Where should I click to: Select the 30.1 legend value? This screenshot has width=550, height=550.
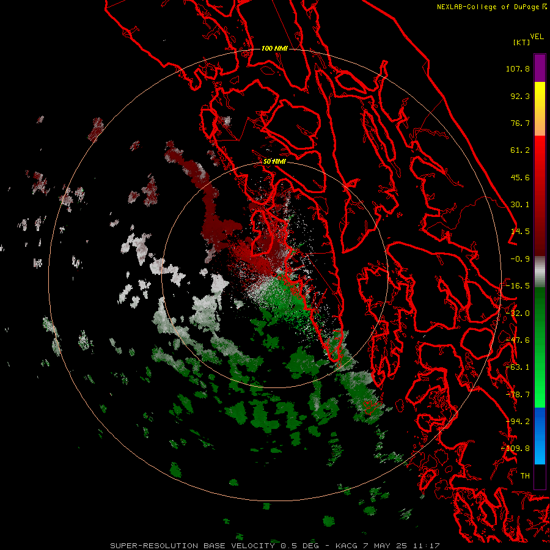(x=520, y=205)
